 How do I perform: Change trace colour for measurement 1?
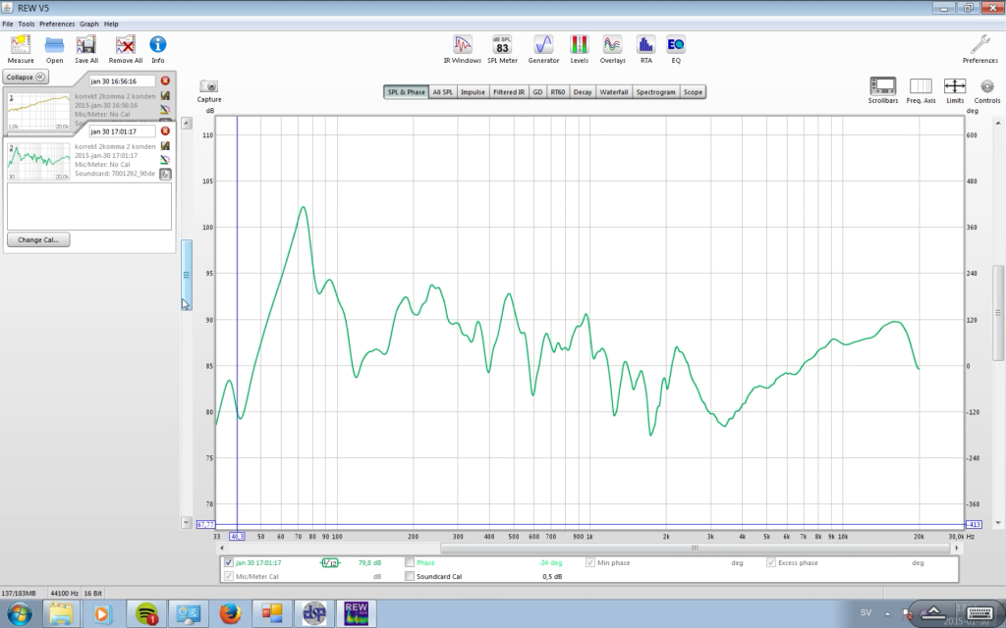click(x=165, y=110)
